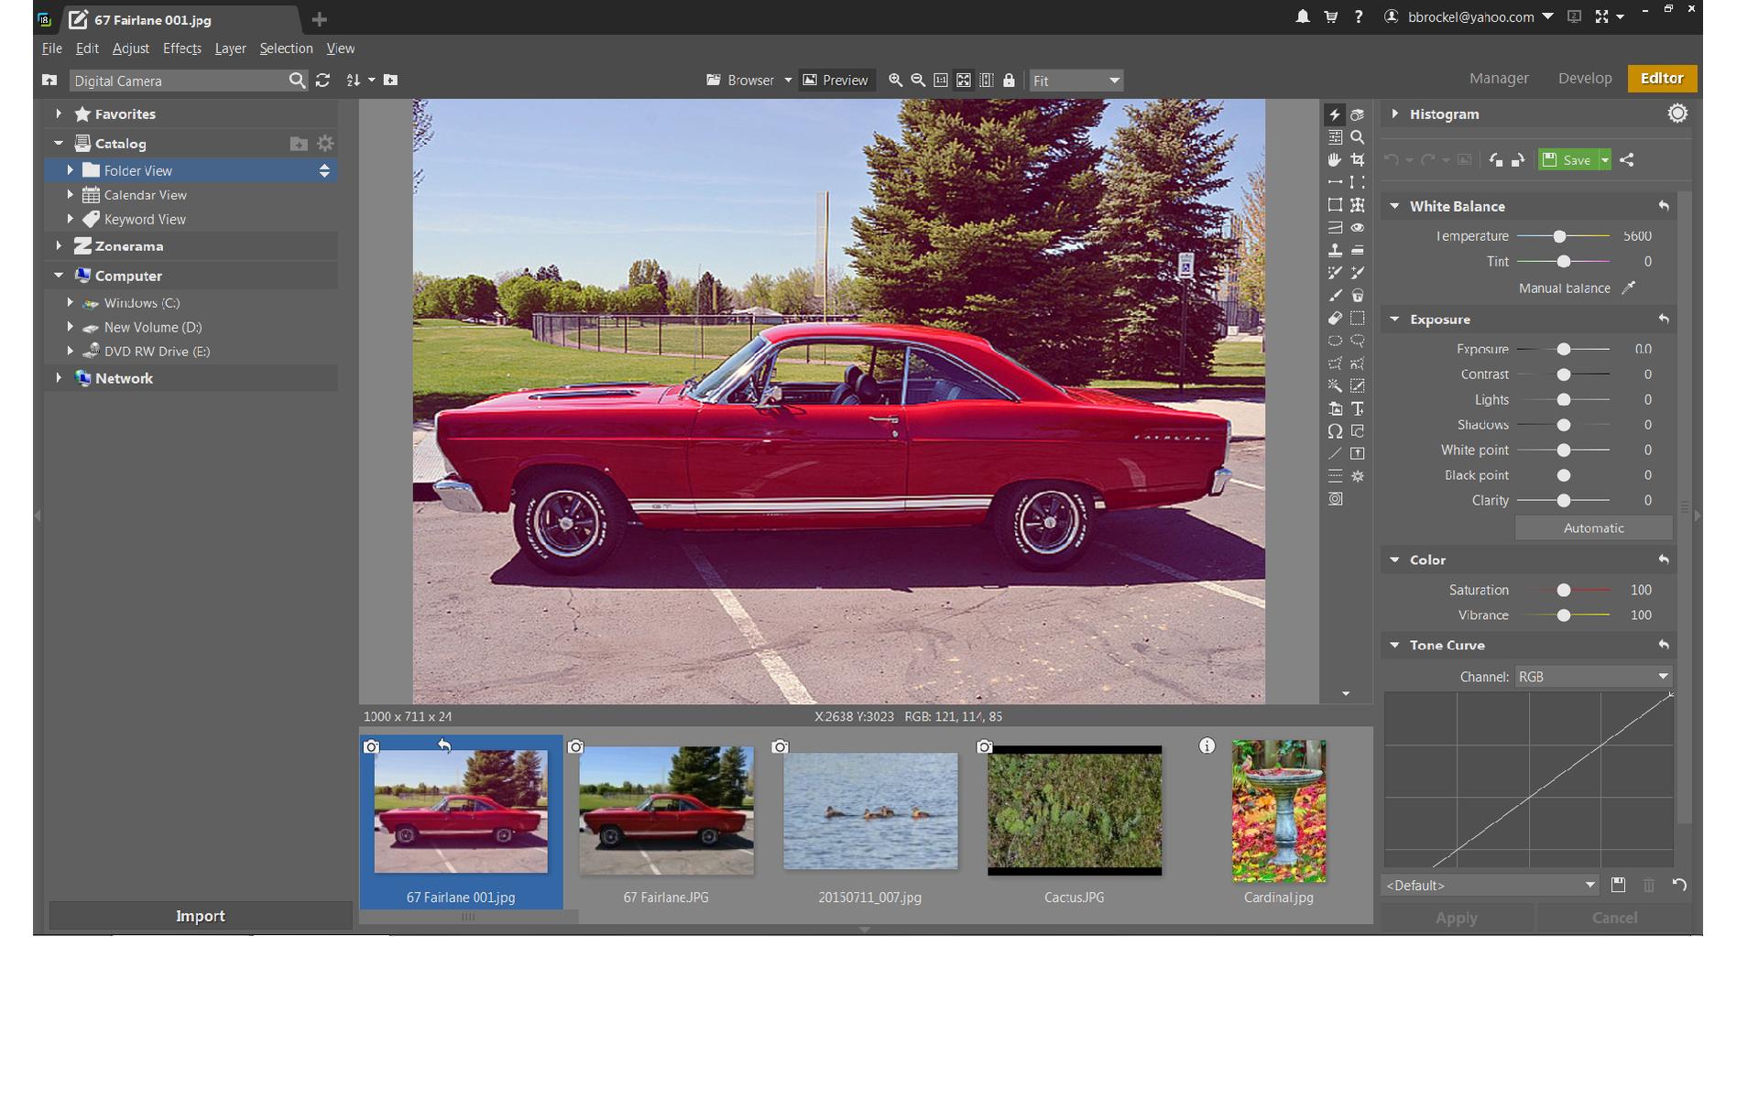Click the Temperature slider handle

1558,236
